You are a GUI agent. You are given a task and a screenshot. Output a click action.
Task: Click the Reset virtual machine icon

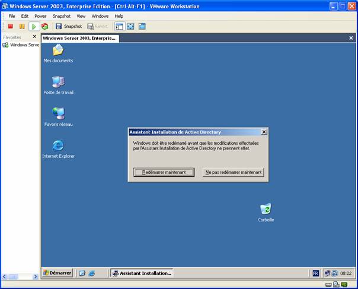tap(45, 26)
